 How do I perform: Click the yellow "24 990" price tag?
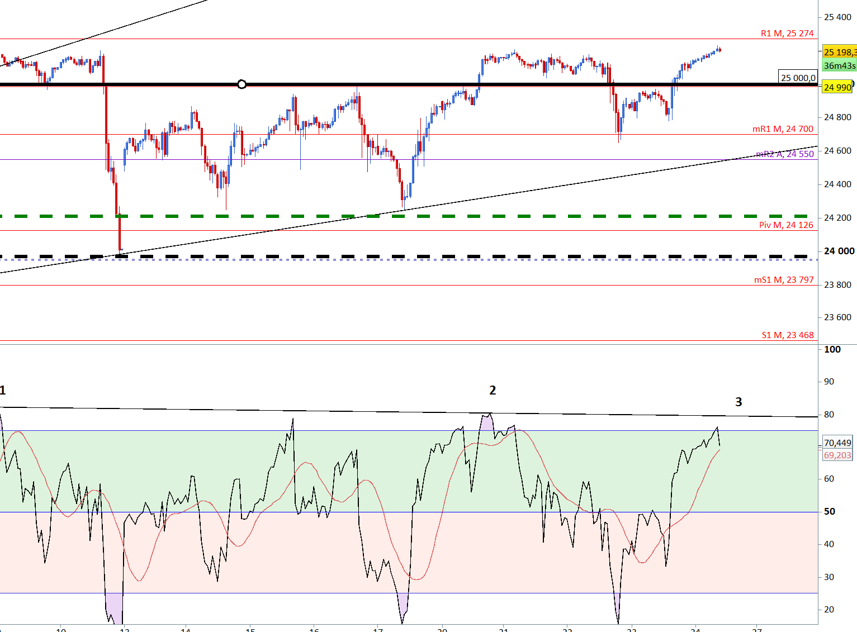click(837, 87)
